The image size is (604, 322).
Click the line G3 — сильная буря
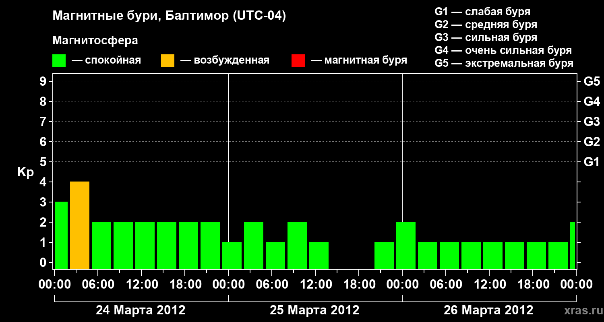click(x=486, y=37)
